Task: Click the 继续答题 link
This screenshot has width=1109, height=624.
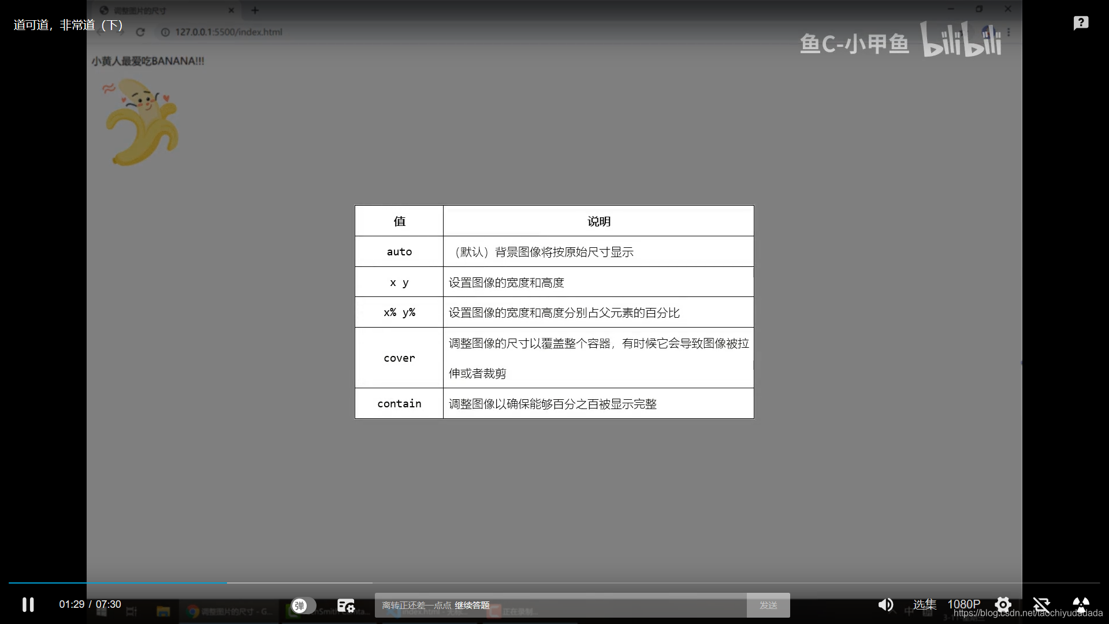Action: [472, 605]
